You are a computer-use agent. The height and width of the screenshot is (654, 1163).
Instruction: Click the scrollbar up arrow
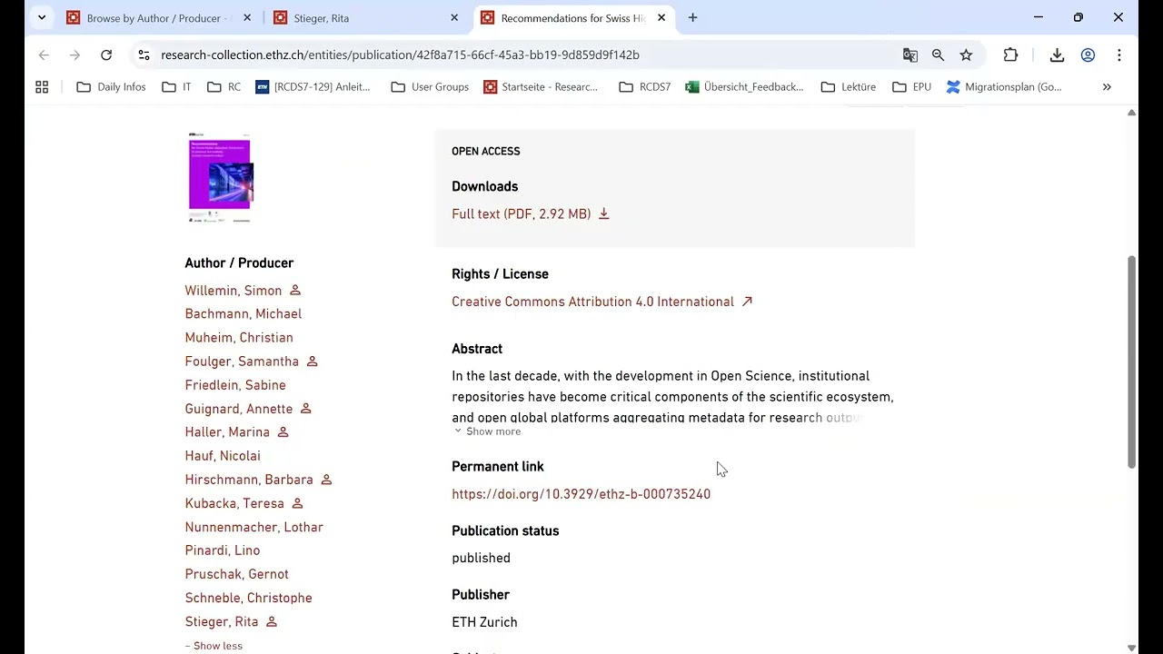tap(1131, 113)
